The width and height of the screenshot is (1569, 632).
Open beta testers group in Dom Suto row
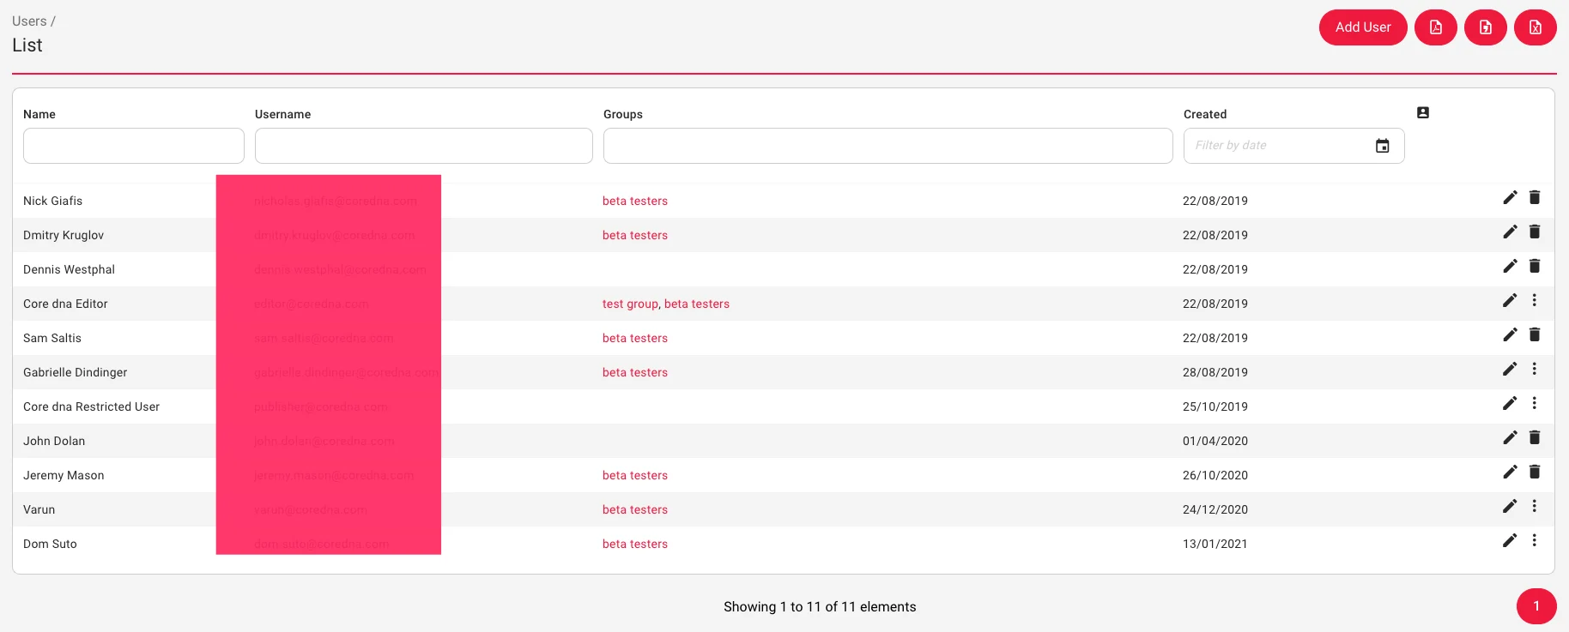635,544
